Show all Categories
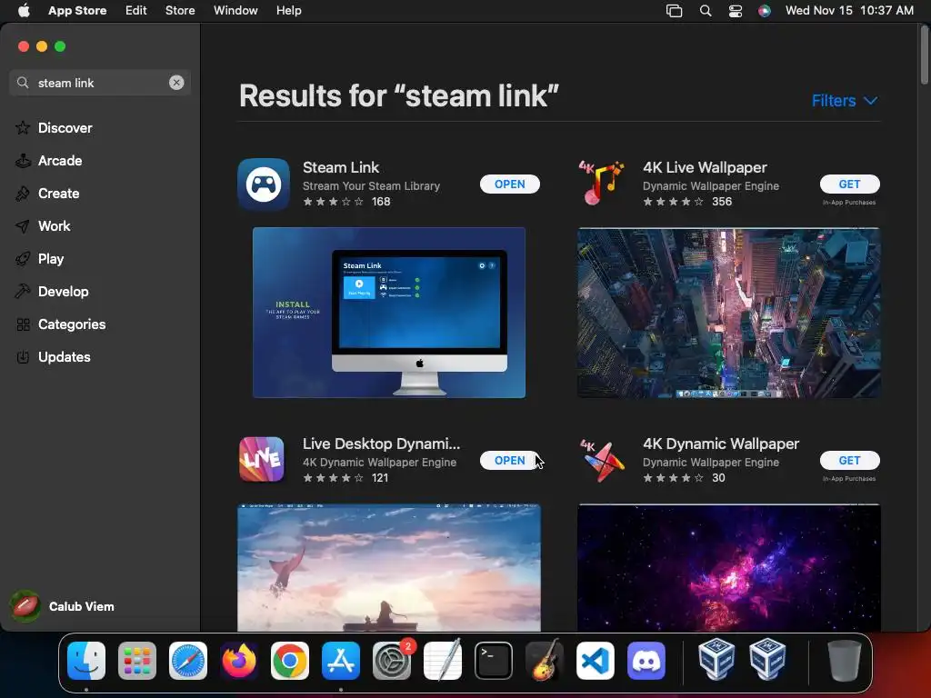Viewport: 931px width, 698px height. [71, 324]
